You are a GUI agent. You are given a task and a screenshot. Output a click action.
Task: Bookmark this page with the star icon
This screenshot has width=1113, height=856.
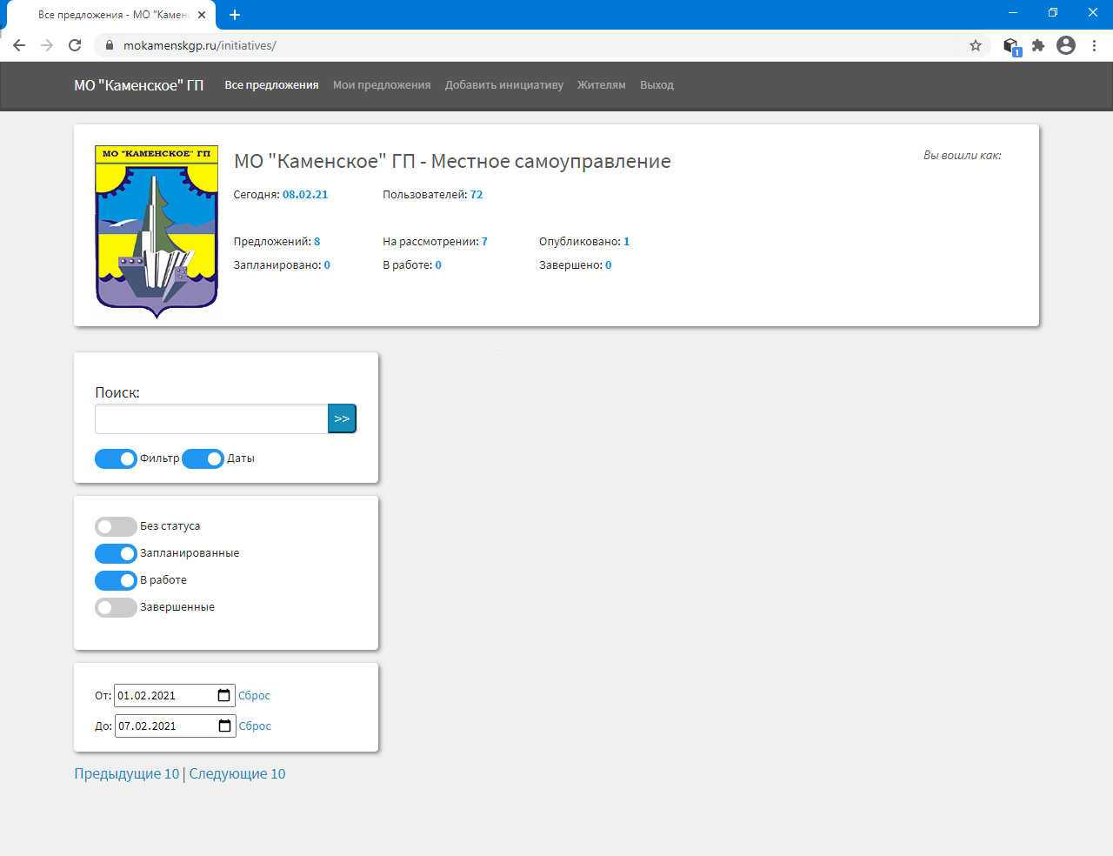[x=976, y=45]
